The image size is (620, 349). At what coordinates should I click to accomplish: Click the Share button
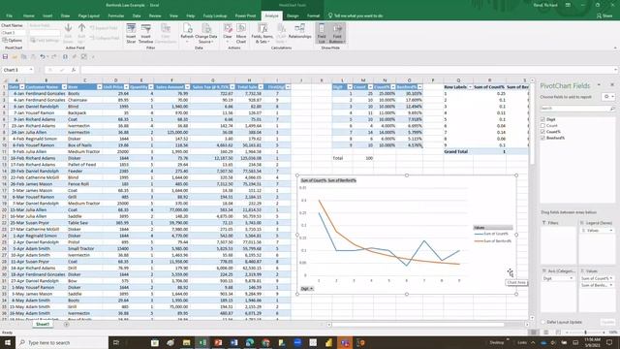(x=604, y=16)
